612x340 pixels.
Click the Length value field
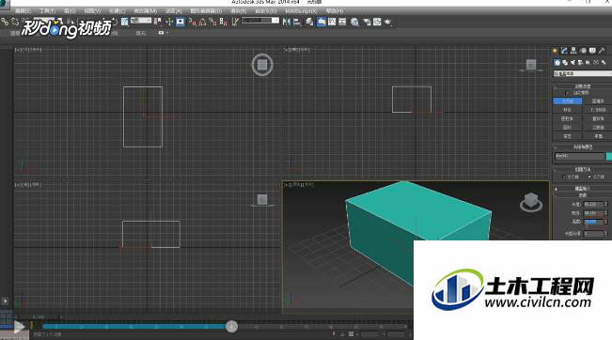click(593, 205)
